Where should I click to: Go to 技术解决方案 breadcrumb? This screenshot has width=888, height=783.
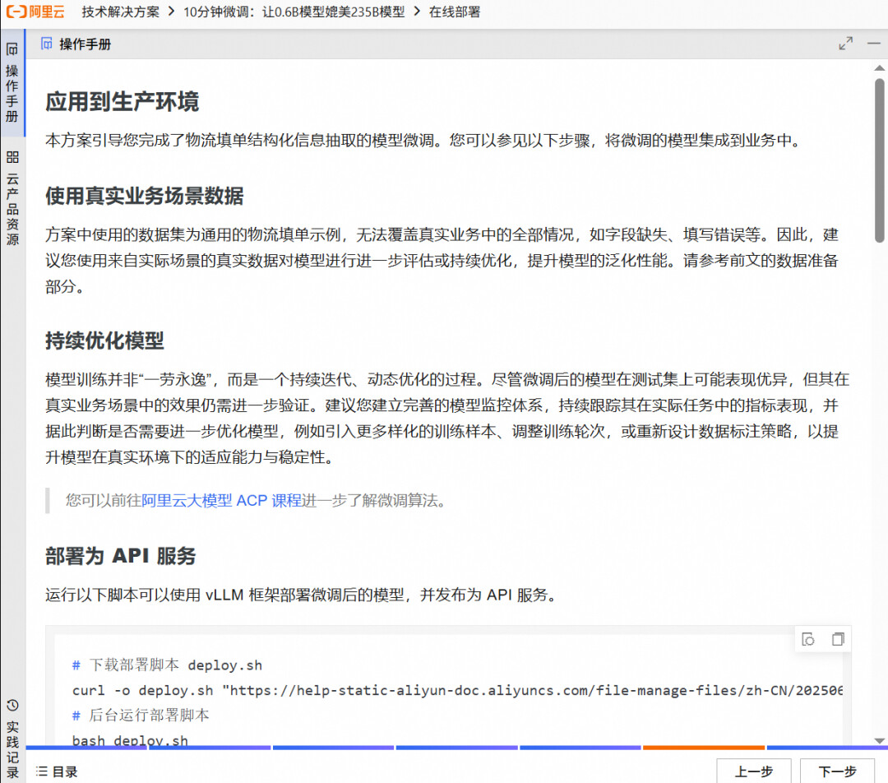coord(121,12)
